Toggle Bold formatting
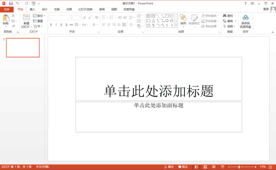 pos(51,25)
